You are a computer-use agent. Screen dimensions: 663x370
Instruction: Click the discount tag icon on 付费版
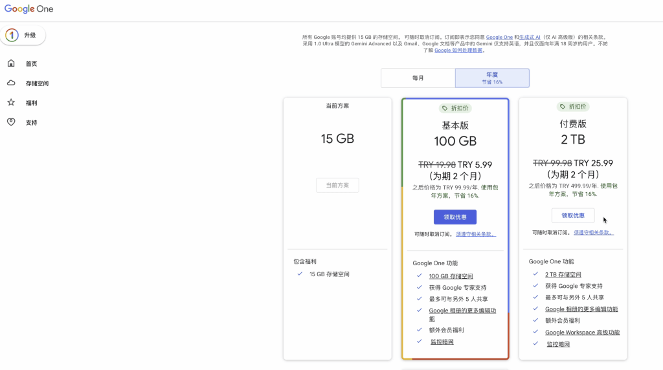pyautogui.click(x=563, y=107)
